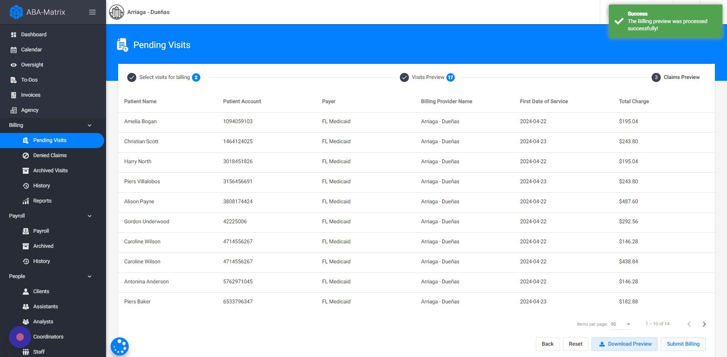This screenshot has width=727, height=357.
Task: Click the floating color palette icon
Action: click(x=119, y=346)
